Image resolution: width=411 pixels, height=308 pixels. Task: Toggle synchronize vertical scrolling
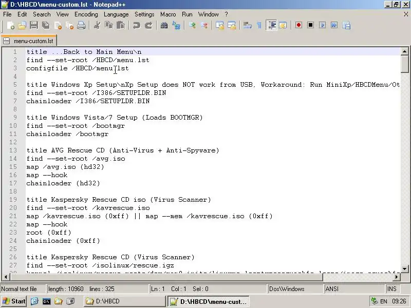point(220,25)
